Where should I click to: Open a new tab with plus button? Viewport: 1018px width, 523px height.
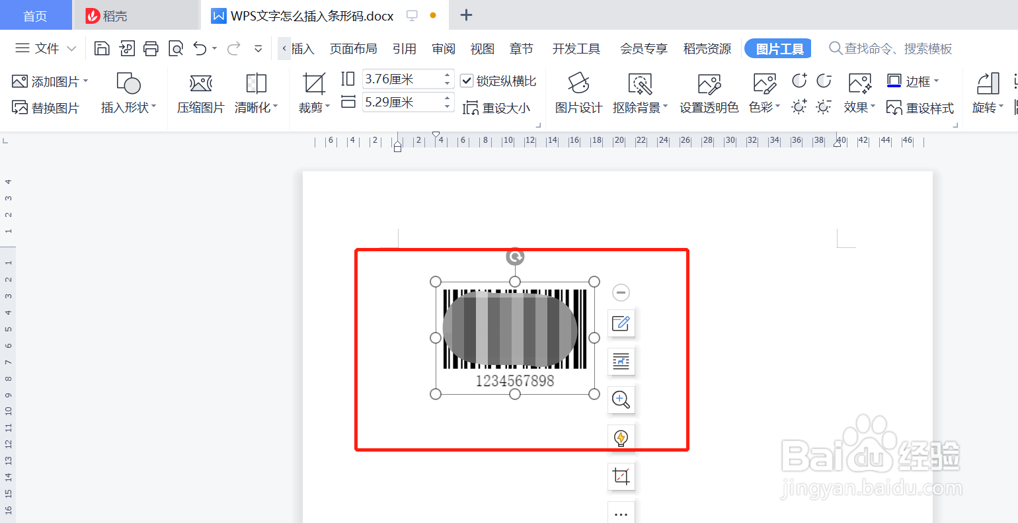click(466, 15)
